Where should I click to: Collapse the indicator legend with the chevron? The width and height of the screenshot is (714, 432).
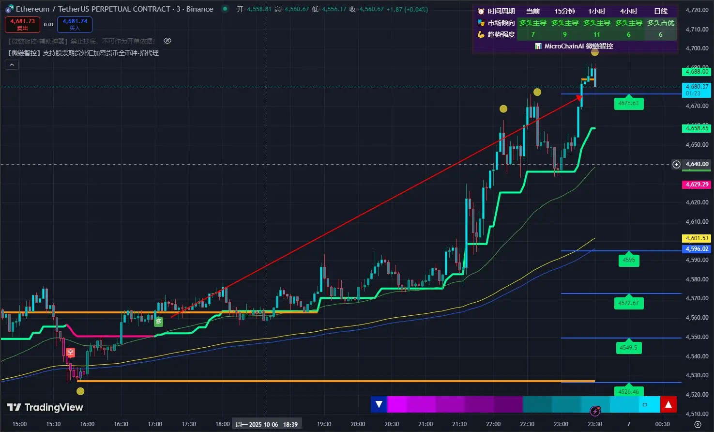(12, 65)
